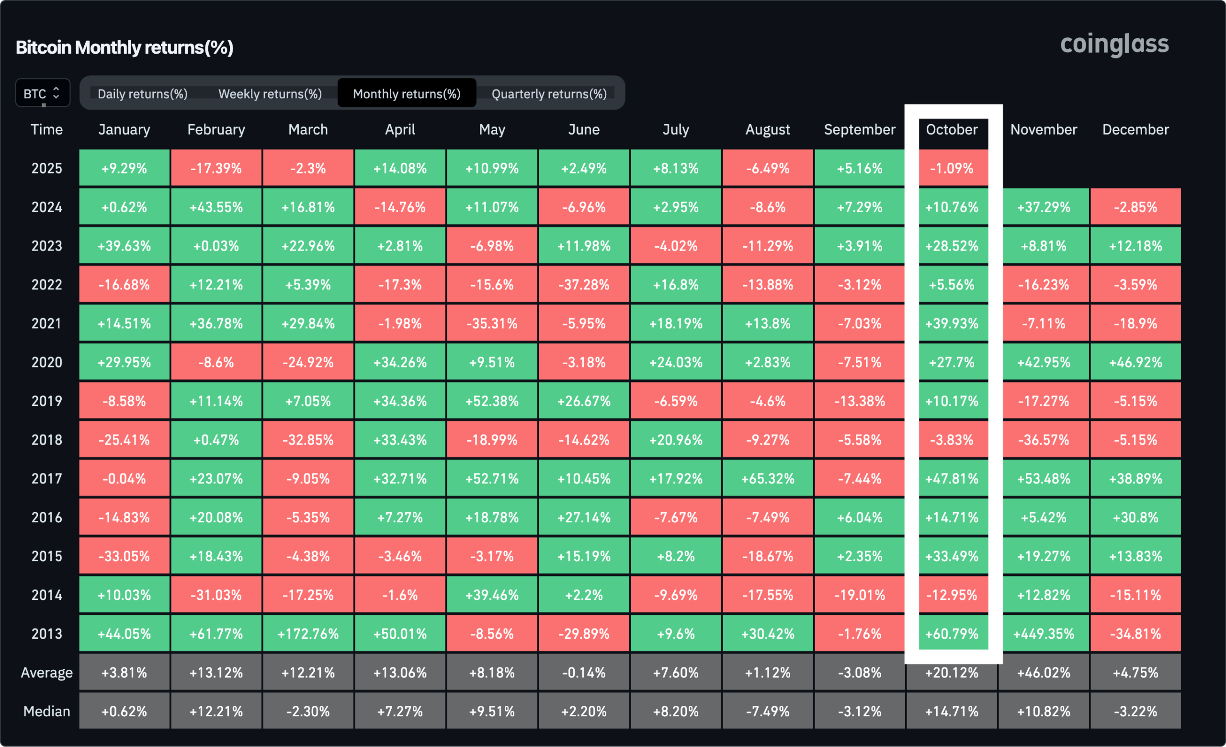Image resolution: width=1226 pixels, height=747 pixels.
Task: Click the October Average +20.12% cell
Action: (951, 673)
